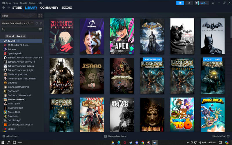Open advanced filter options icon

point(40,29)
